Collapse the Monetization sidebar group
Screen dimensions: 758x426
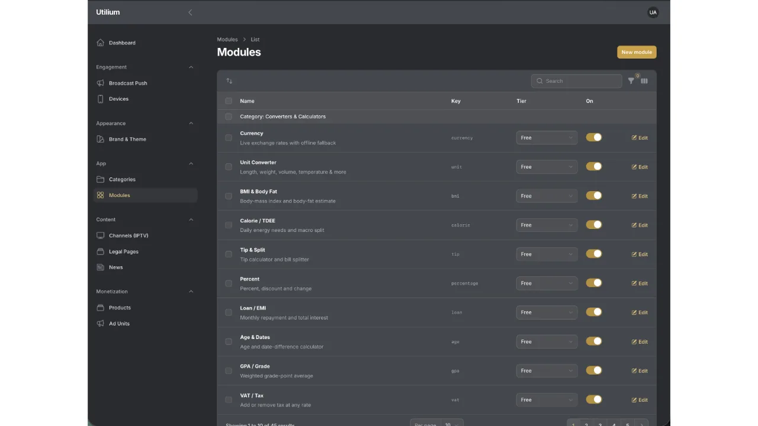click(191, 292)
